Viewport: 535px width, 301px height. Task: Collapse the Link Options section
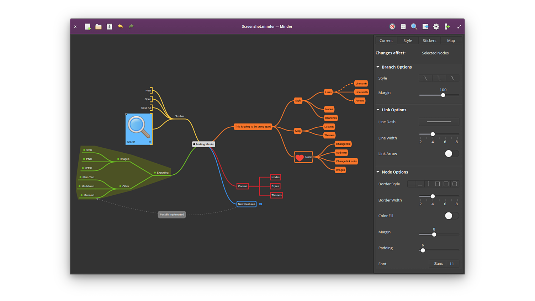point(378,110)
